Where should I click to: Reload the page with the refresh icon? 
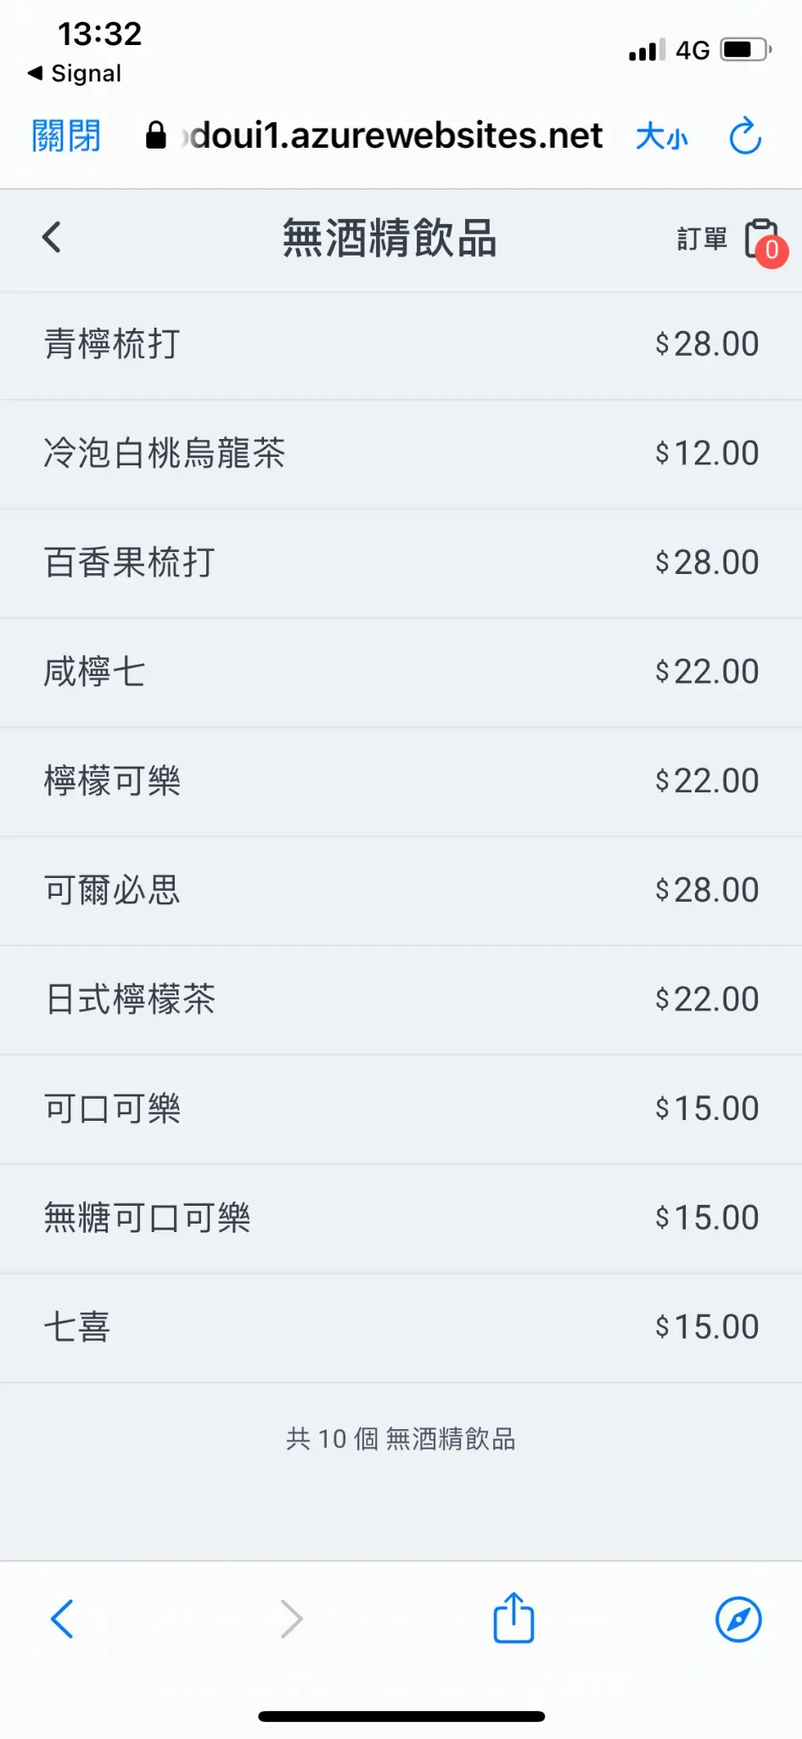(x=745, y=136)
